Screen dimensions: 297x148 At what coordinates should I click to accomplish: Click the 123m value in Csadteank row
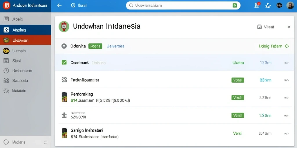click(266, 63)
